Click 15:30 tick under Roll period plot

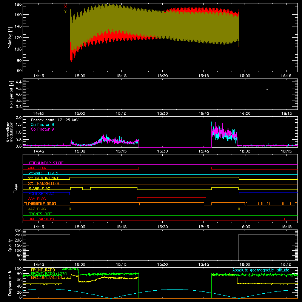click(x=162, y=114)
